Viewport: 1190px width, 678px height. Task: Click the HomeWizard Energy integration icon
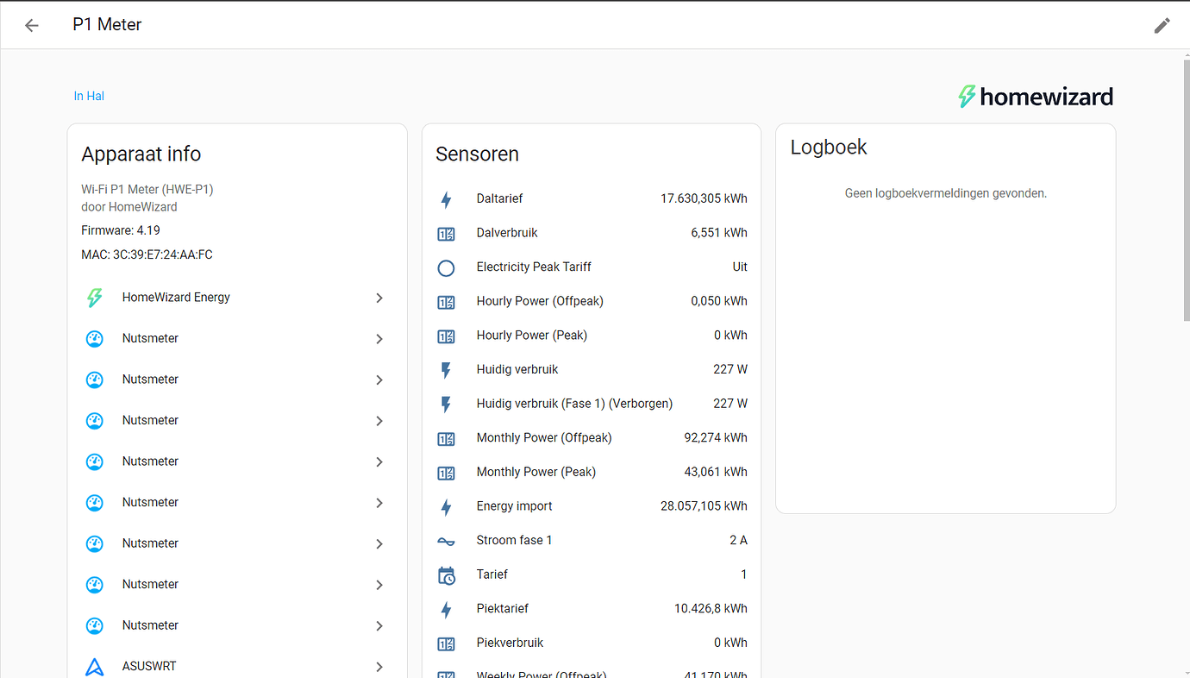tap(95, 297)
